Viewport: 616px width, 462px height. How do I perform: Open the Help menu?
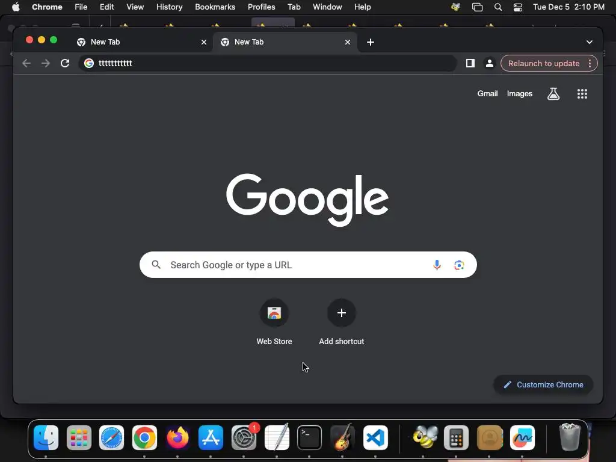(x=362, y=7)
